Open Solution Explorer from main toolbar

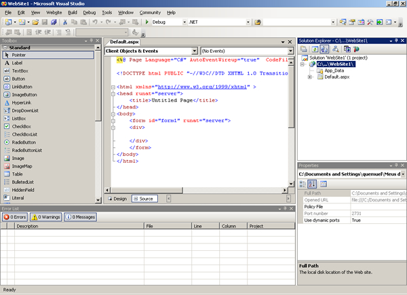(x=343, y=22)
